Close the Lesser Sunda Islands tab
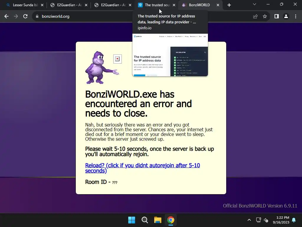Image resolution: width=302 pixels, height=227 pixels. point(42,5)
